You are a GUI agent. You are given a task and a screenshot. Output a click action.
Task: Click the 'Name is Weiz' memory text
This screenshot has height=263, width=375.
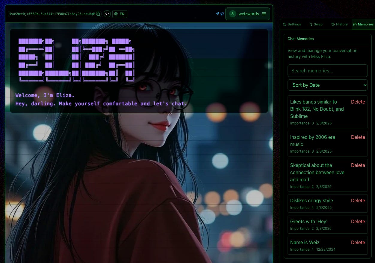tap(305, 242)
